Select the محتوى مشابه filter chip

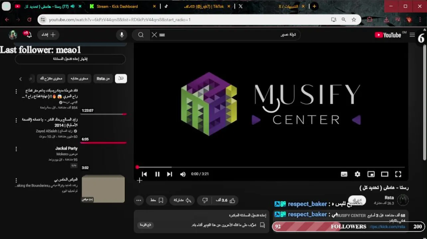coord(79,79)
